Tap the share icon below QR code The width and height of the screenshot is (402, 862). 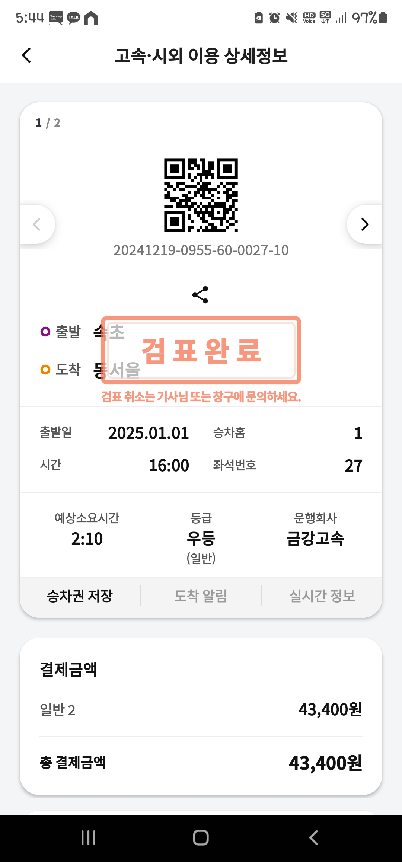click(200, 295)
